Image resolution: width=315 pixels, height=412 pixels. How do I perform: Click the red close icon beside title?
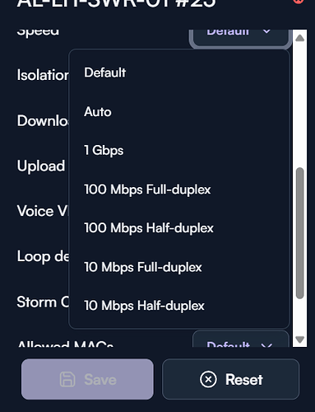(x=299, y=2)
